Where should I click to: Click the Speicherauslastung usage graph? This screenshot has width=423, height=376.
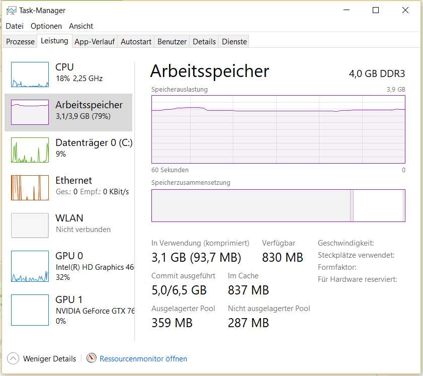point(278,129)
